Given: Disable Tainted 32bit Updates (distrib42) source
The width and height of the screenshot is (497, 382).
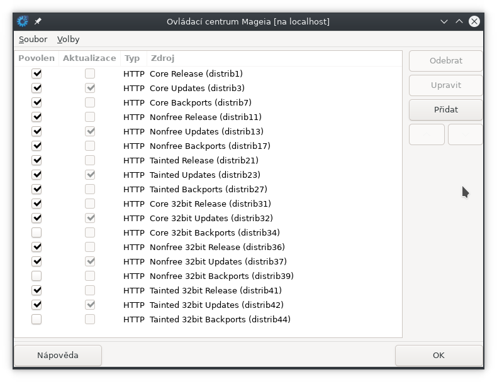Looking at the screenshot, I should 36,305.
